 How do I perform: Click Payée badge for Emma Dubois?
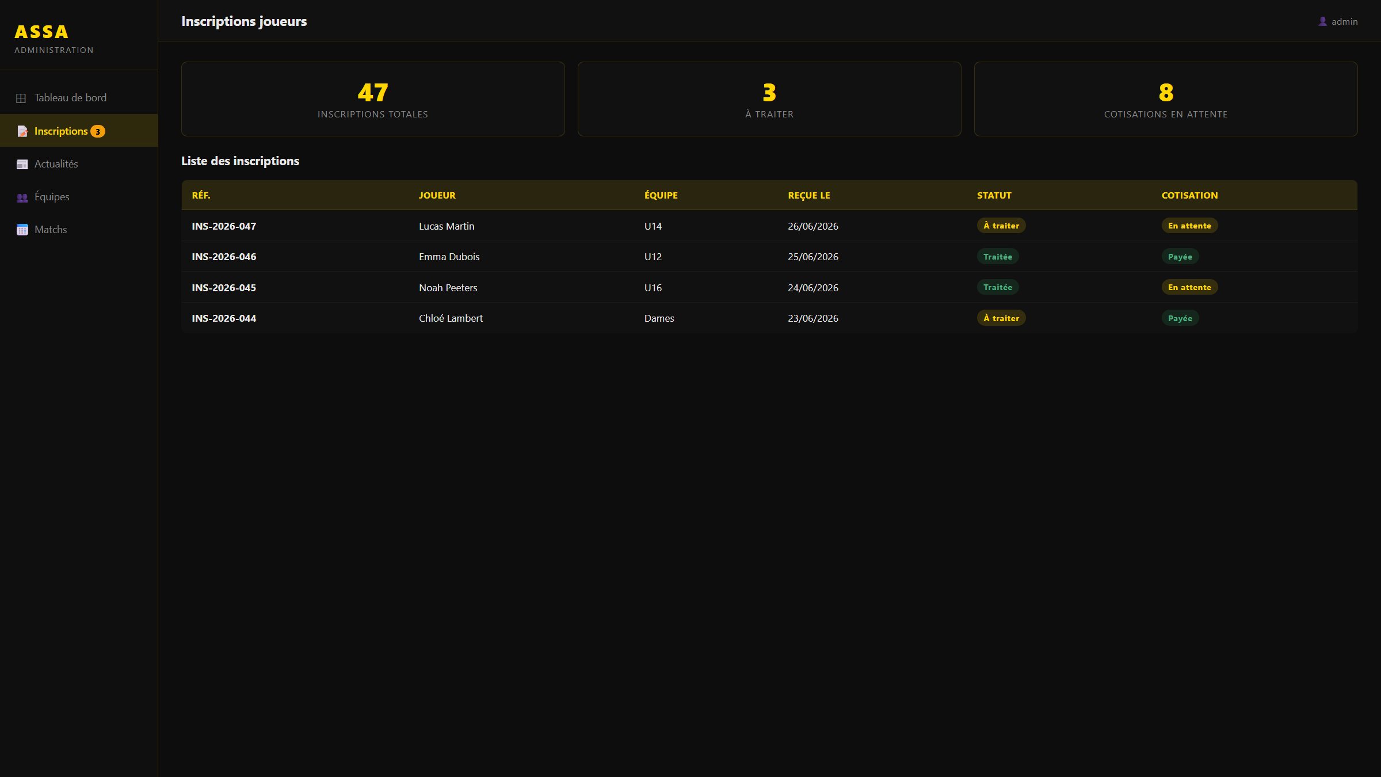(x=1180, y=257)
